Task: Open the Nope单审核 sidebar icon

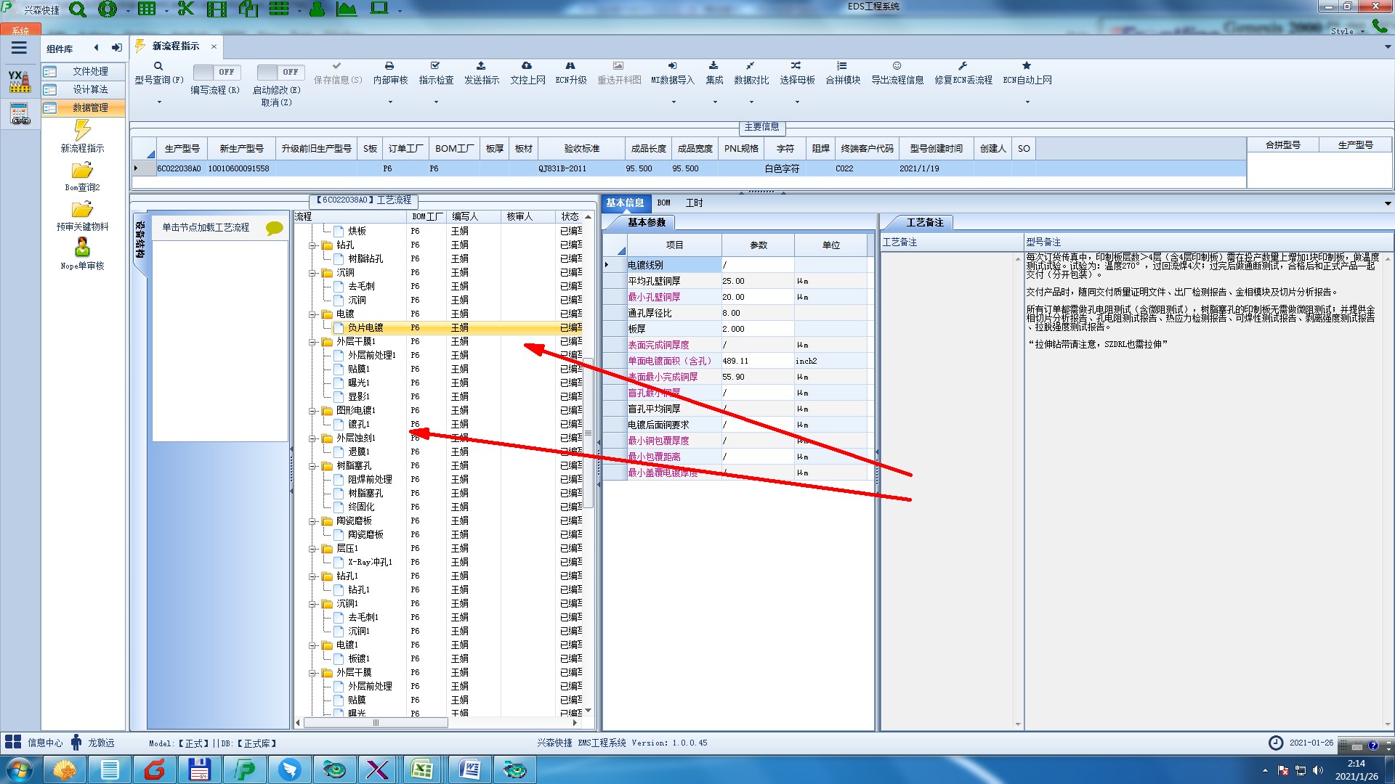Action: [82, 248]
